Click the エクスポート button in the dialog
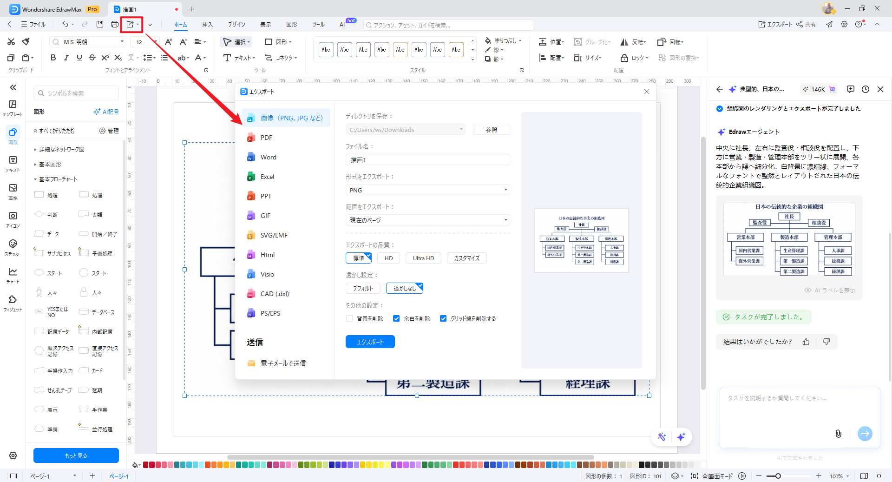This screenshot has width=892, height=482. 370,342
